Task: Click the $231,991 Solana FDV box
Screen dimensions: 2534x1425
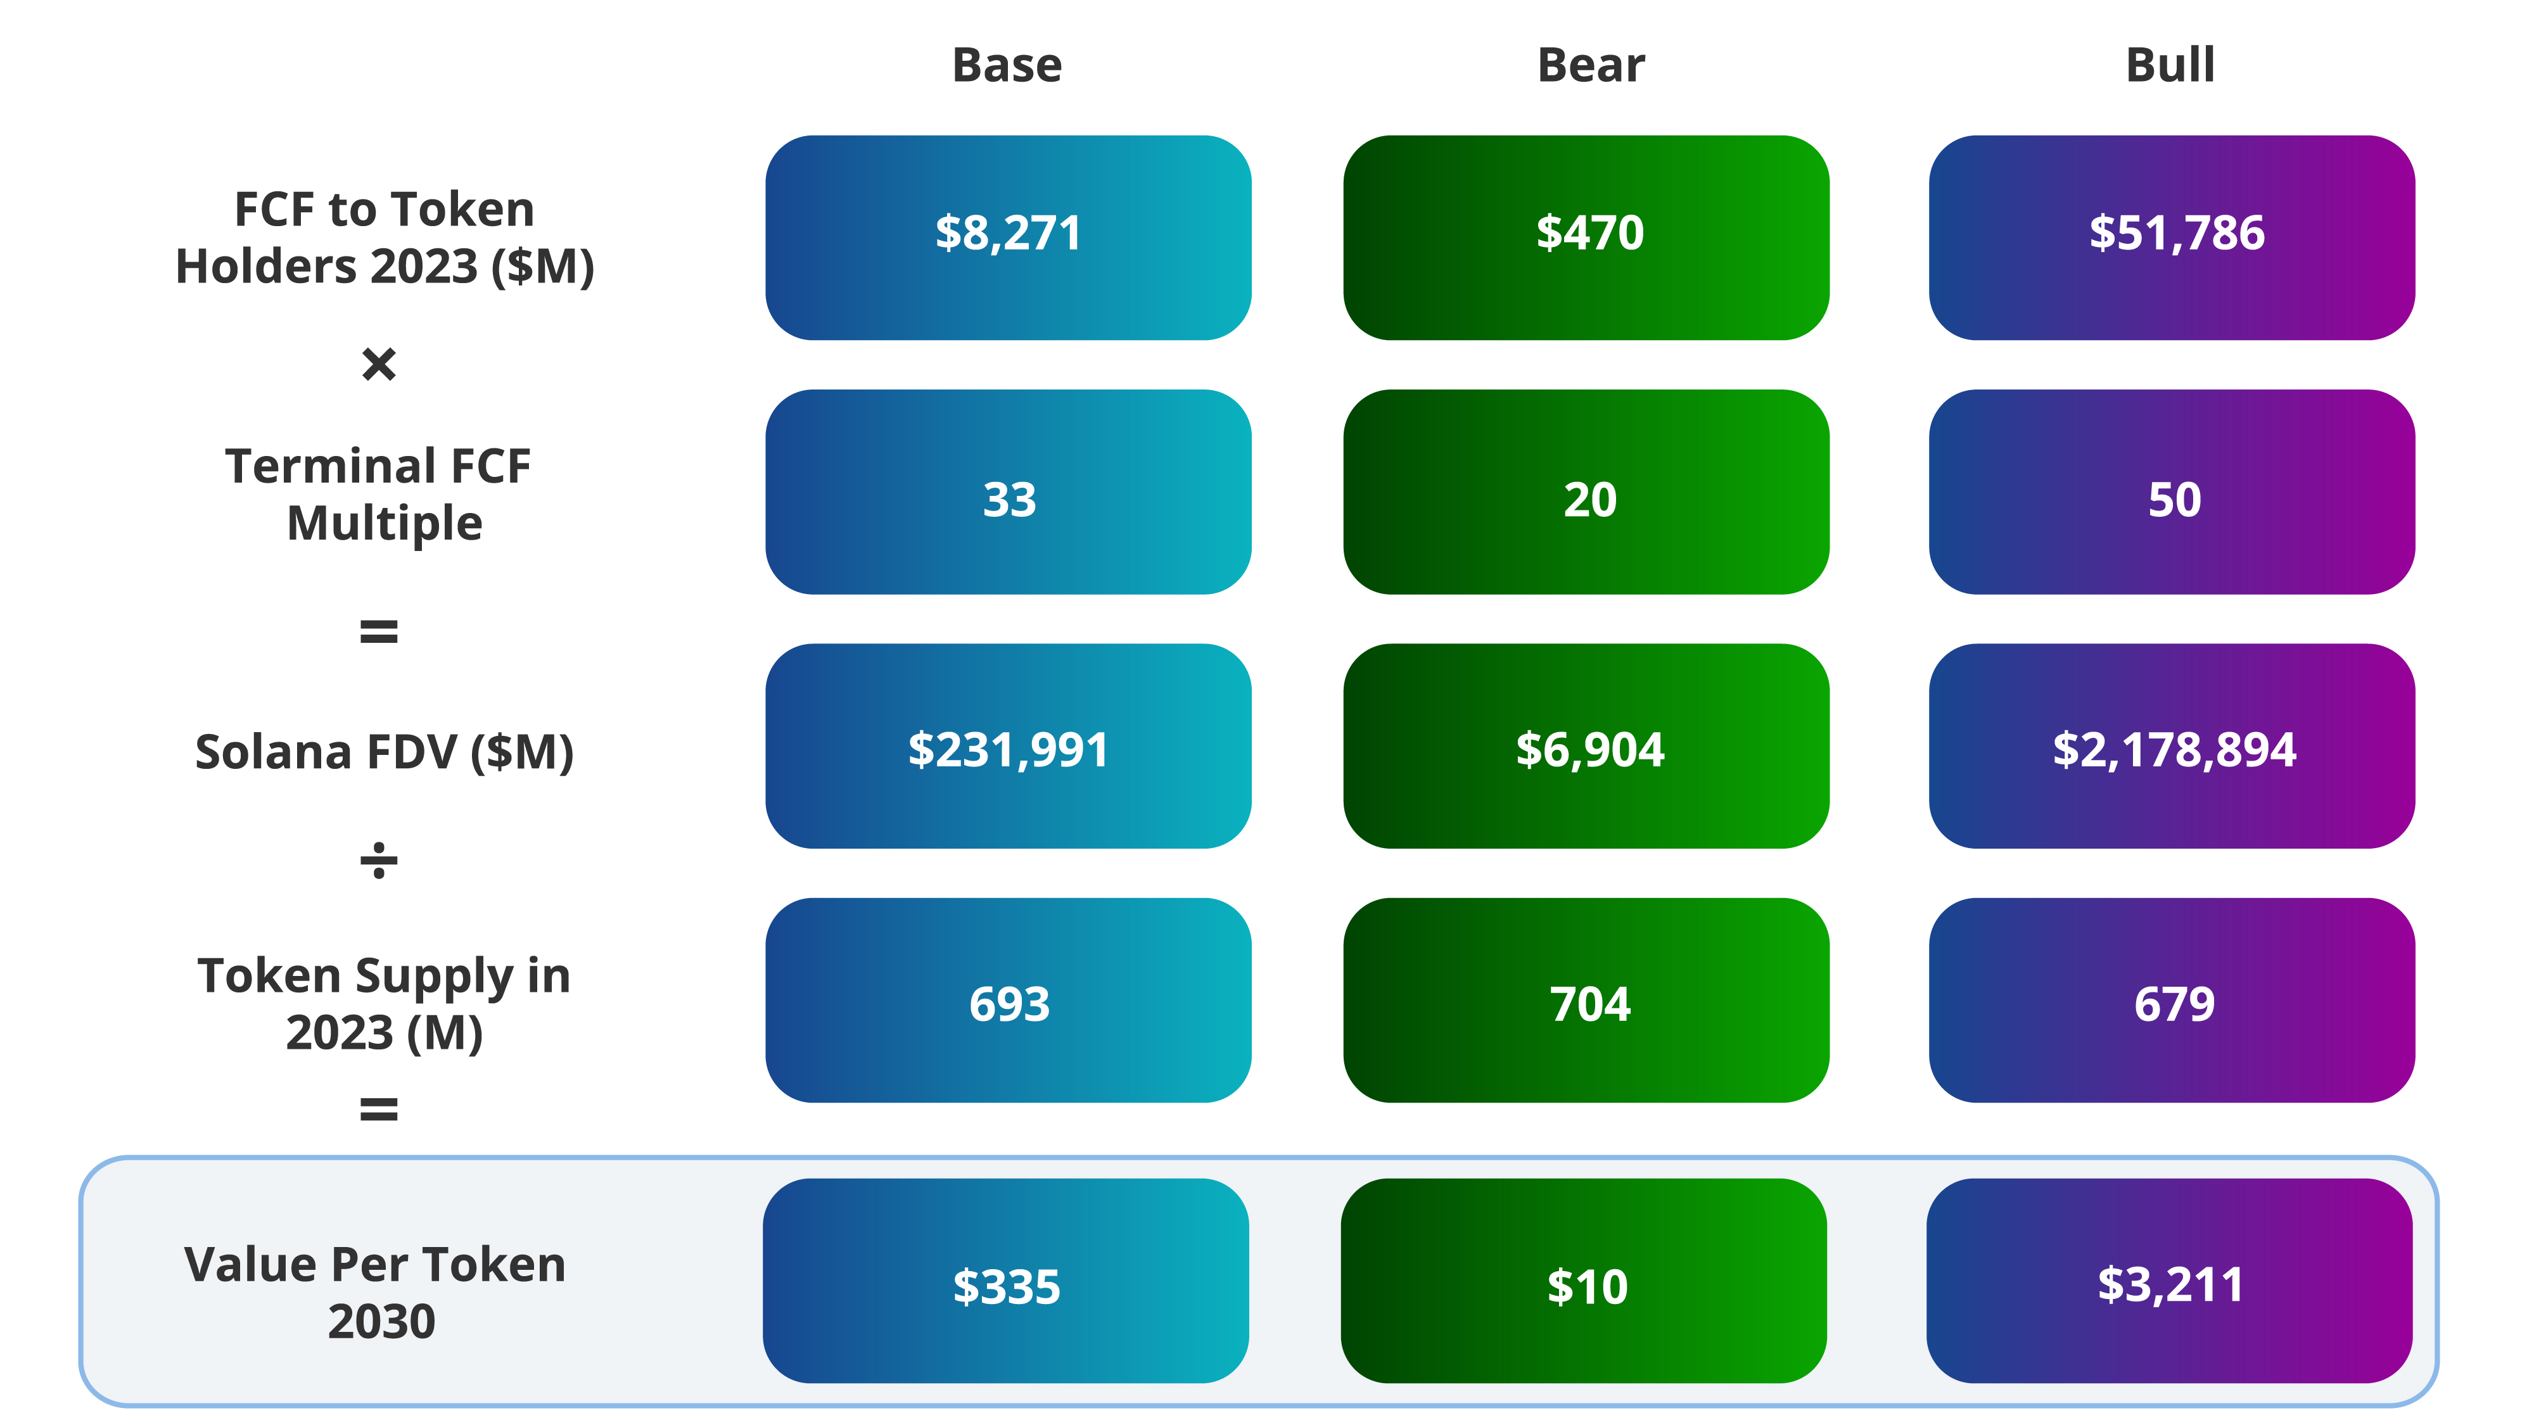Action: point(1009,745)
